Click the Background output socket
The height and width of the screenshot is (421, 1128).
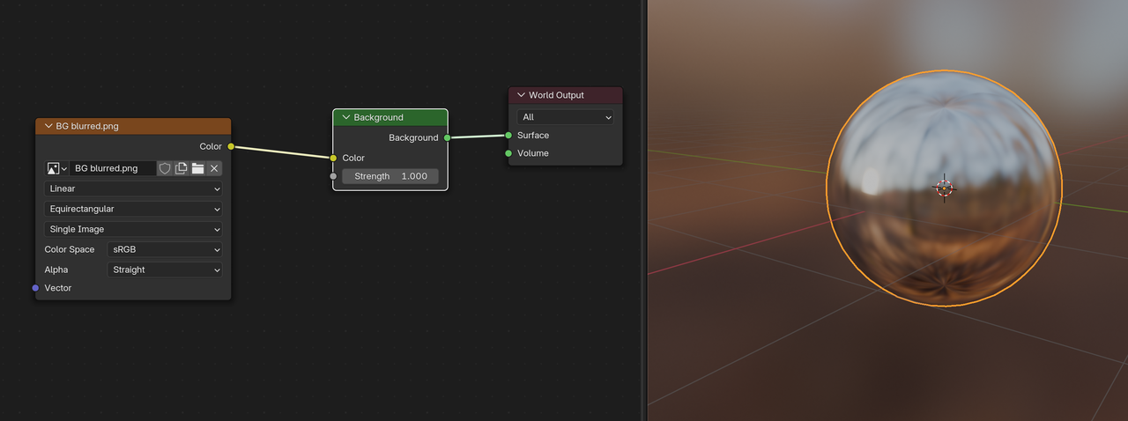coord(448,137)
